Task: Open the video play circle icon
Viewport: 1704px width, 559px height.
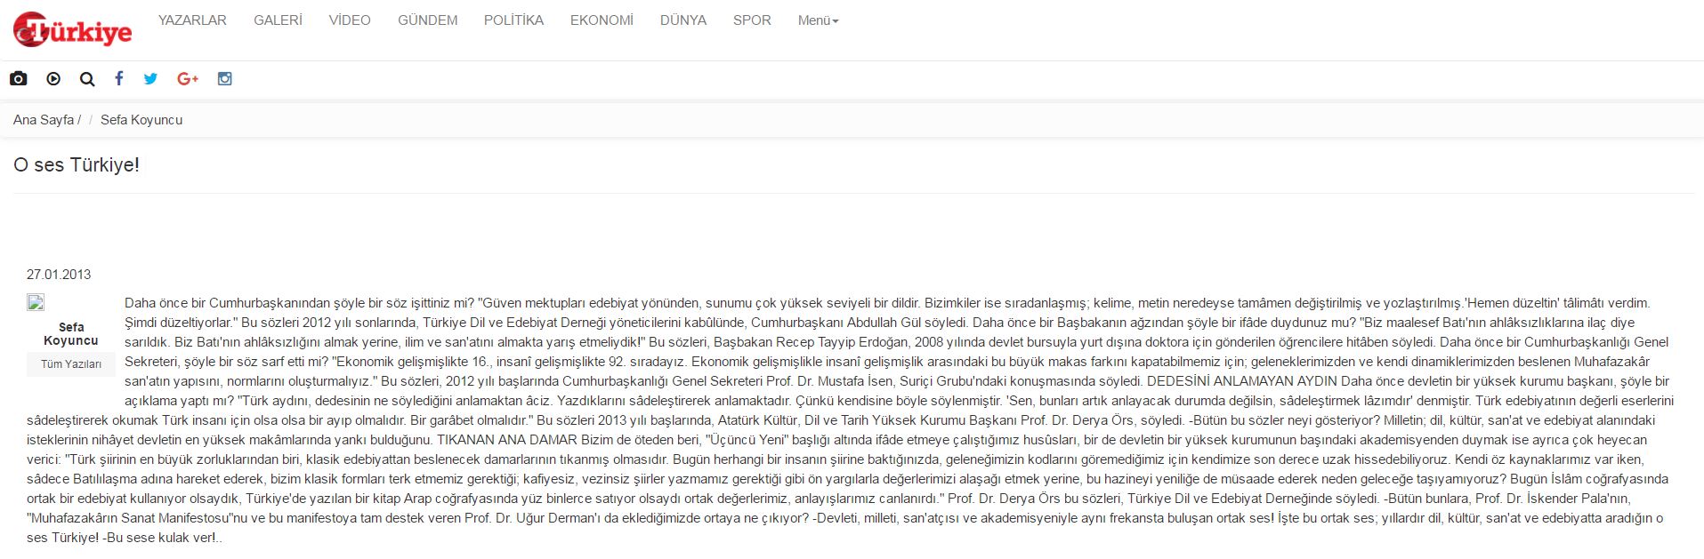Action: (53, 79)
